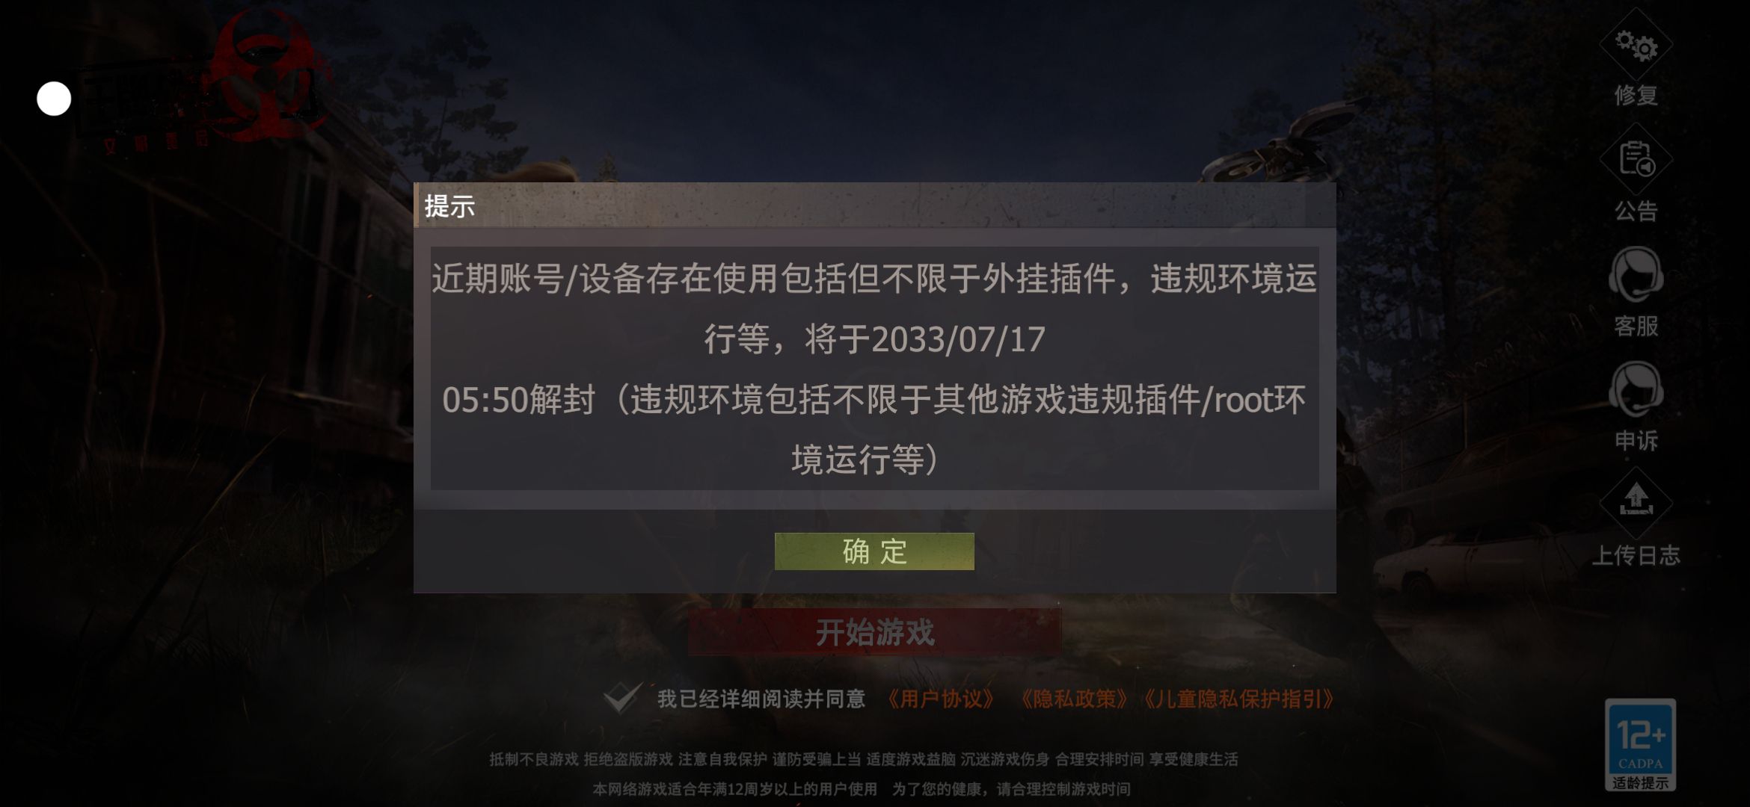Click the 修复 text label
1750x807 pixels.
click(x=1636, y=95)
